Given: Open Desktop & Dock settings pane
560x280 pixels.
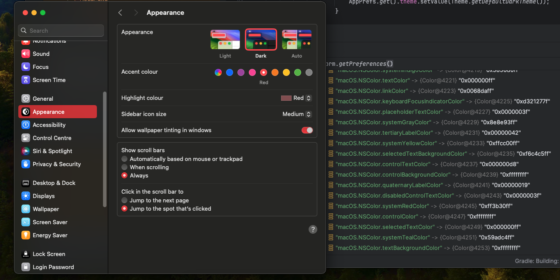Looking at the screenshot, I should (x=54, y=183).
